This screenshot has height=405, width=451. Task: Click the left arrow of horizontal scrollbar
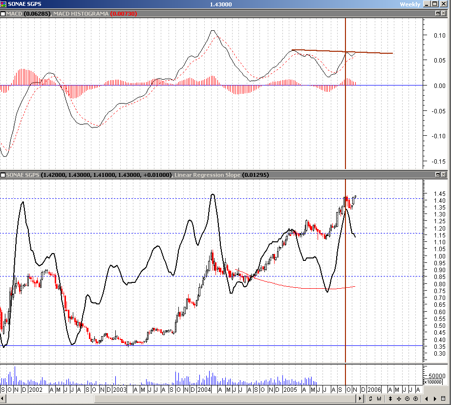click(x=2, y=399)
